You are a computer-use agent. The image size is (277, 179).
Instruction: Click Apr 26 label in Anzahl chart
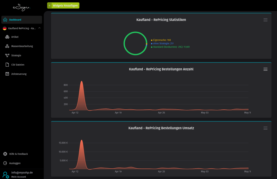161,113
